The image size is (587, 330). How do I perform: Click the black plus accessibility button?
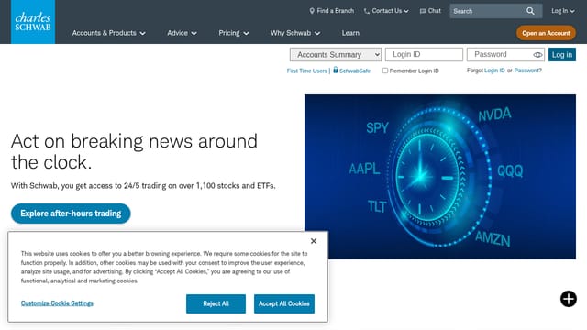[569, 299]
